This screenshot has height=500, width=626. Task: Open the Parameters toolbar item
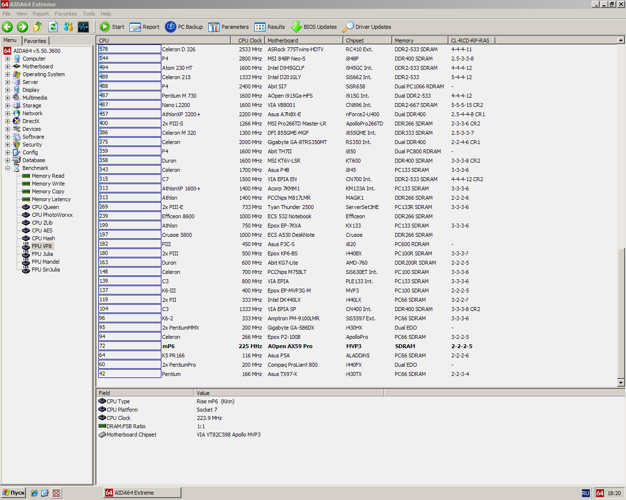click(x=228, y=27)
